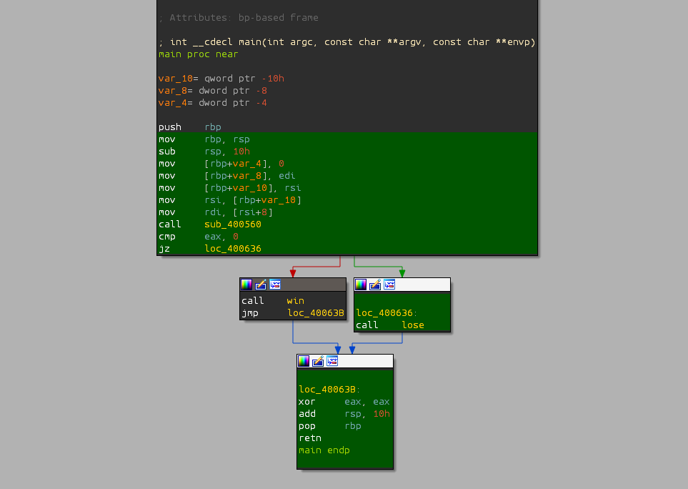Viewport: 688px width, 489px height.
Task: Select the 'win' function name in call win
Action: [x=295, y=301]
